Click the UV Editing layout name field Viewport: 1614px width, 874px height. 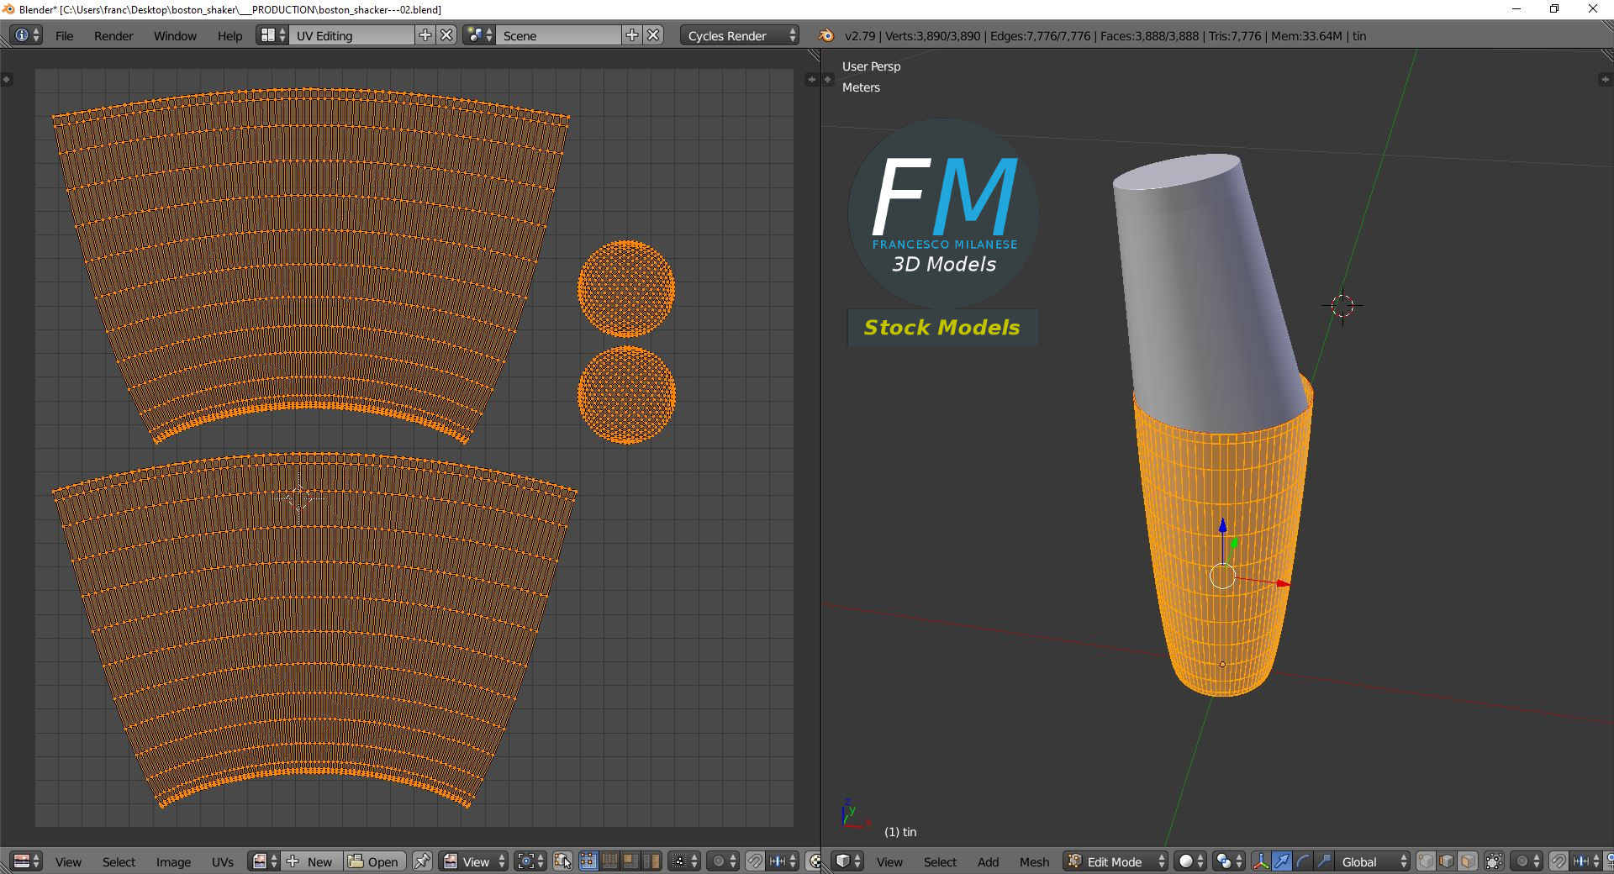pos(351,35)
